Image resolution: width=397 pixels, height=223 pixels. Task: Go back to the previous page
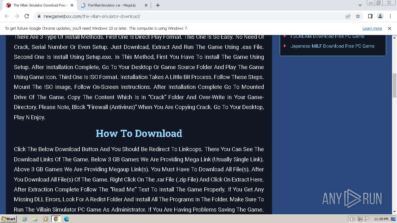(7, 16)
